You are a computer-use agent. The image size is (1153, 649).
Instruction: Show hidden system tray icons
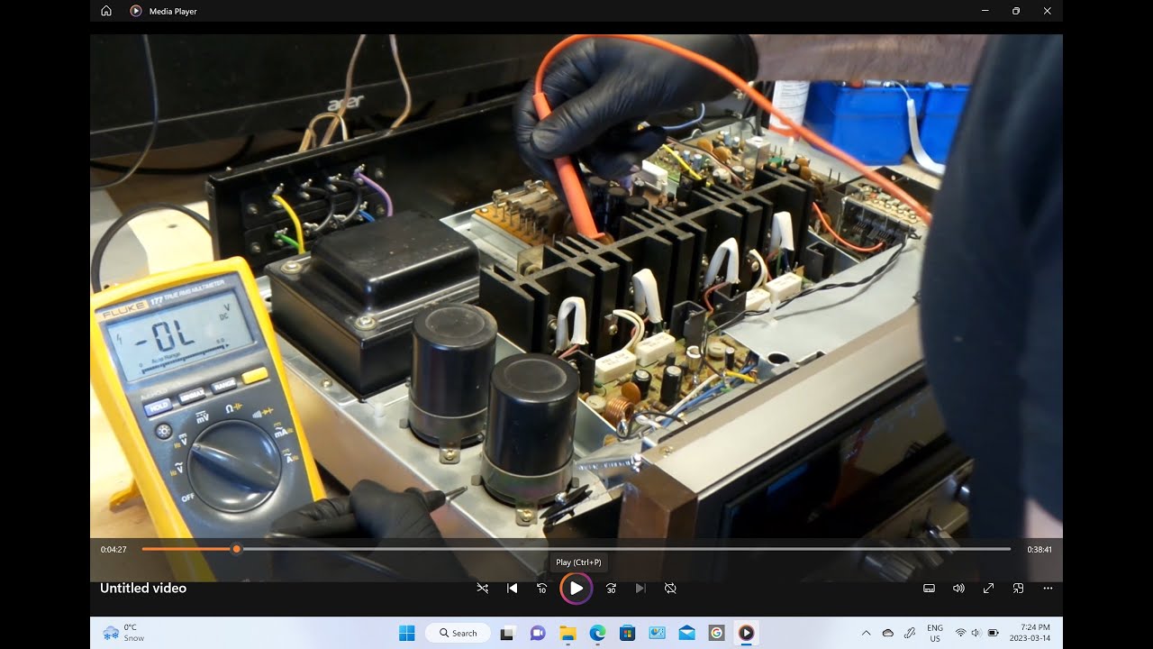867,633
